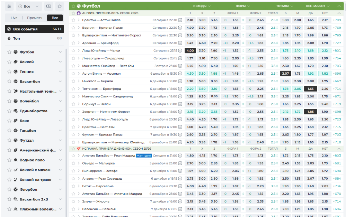Screen dimensions: 346x217
Task: Click the La Liga logo icon
Action: pos(79,149)
